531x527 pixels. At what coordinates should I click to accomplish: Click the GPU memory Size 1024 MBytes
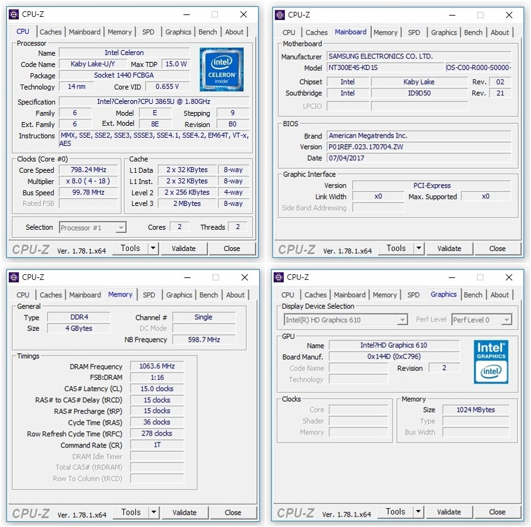(476, 410)
